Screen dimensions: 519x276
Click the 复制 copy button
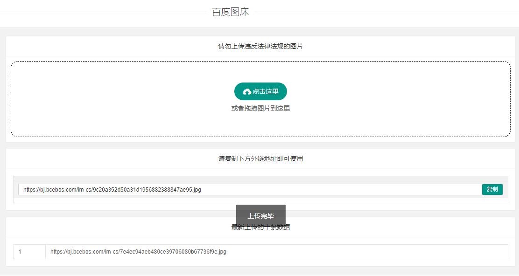[x=492, y=189]
